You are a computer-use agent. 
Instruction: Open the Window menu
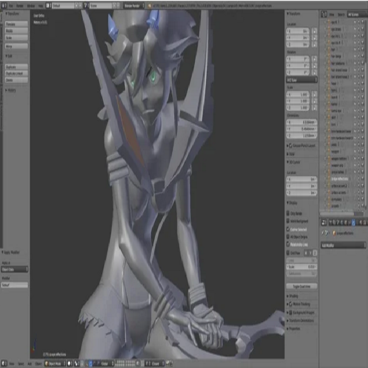(31, 6)
